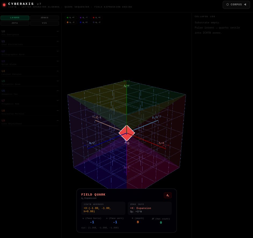Toggle the green +Y zone legend chip
This screenshot has height=238, width=253.
71,17
